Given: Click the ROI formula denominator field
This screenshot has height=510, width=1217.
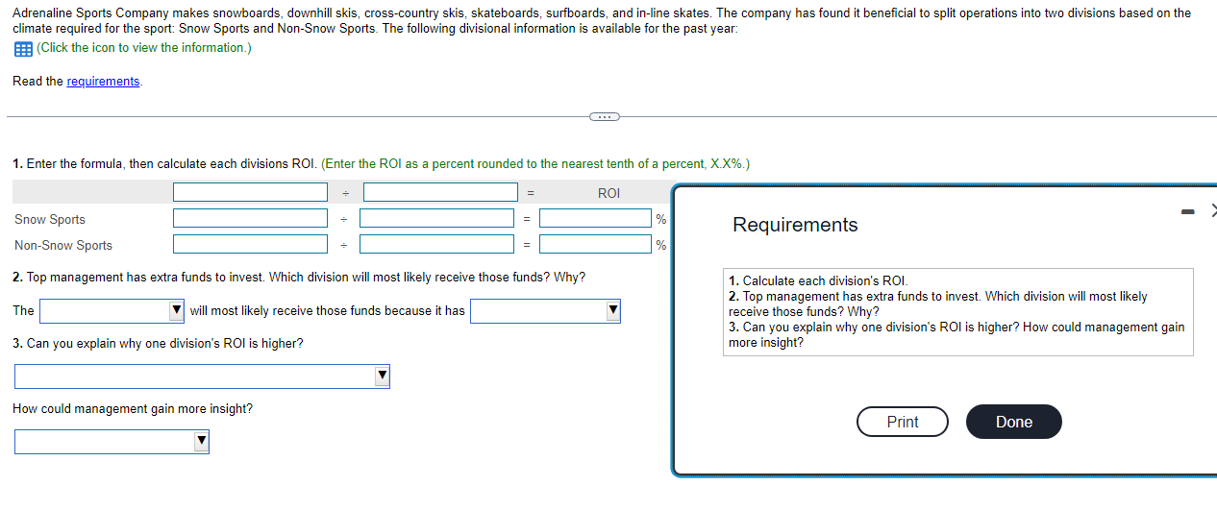Looking at the screenshot, I should click(440, 193).
